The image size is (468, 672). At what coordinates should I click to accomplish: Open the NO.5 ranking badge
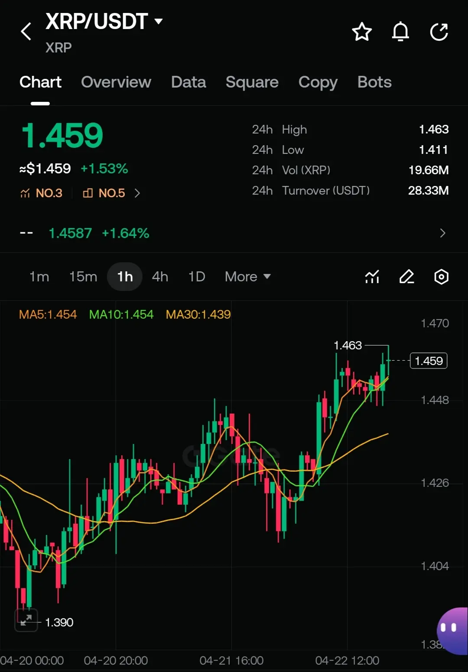(104, 193)
